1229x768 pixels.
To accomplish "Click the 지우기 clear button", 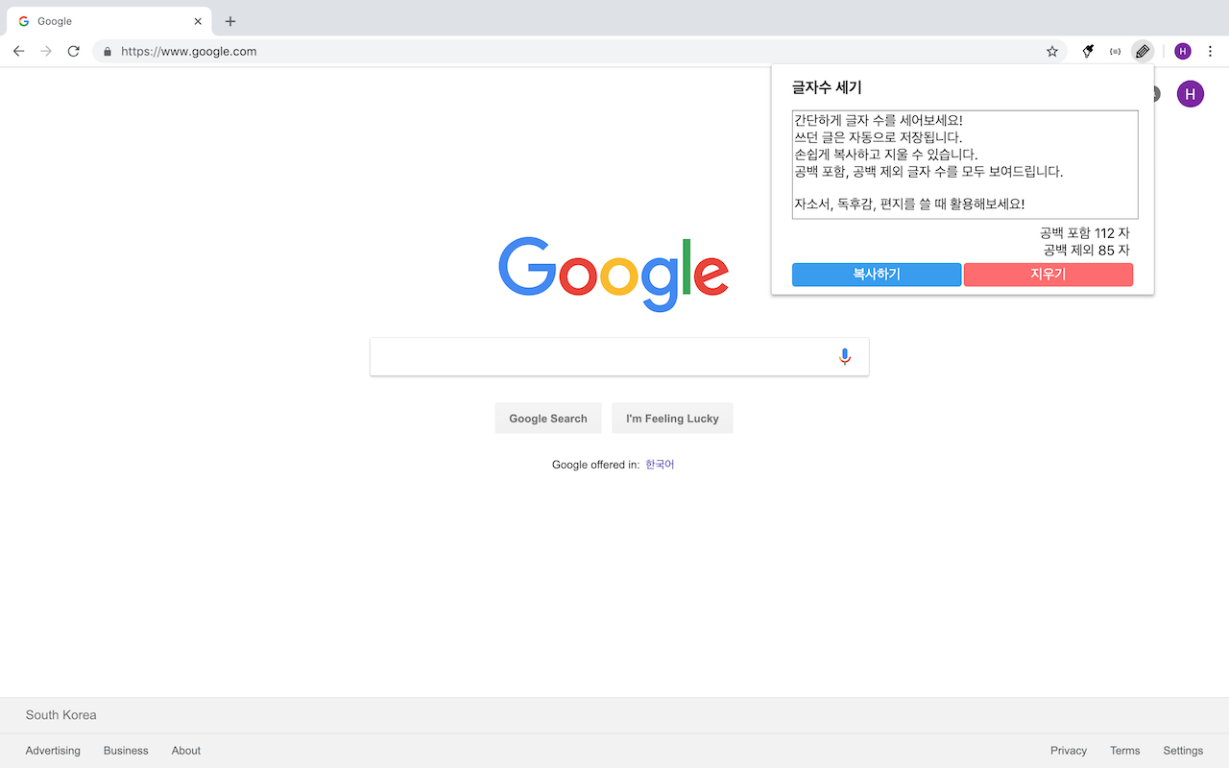I will pyautogui.click(x=1048, y=275).
